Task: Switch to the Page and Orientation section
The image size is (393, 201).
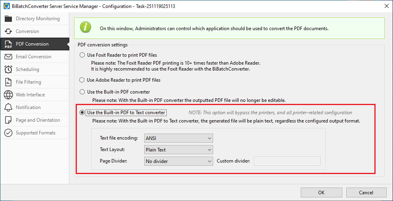Action: pos(38,120)
